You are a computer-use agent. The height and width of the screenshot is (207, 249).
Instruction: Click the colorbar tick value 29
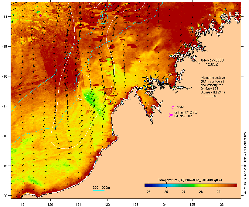tap(218, 192)
